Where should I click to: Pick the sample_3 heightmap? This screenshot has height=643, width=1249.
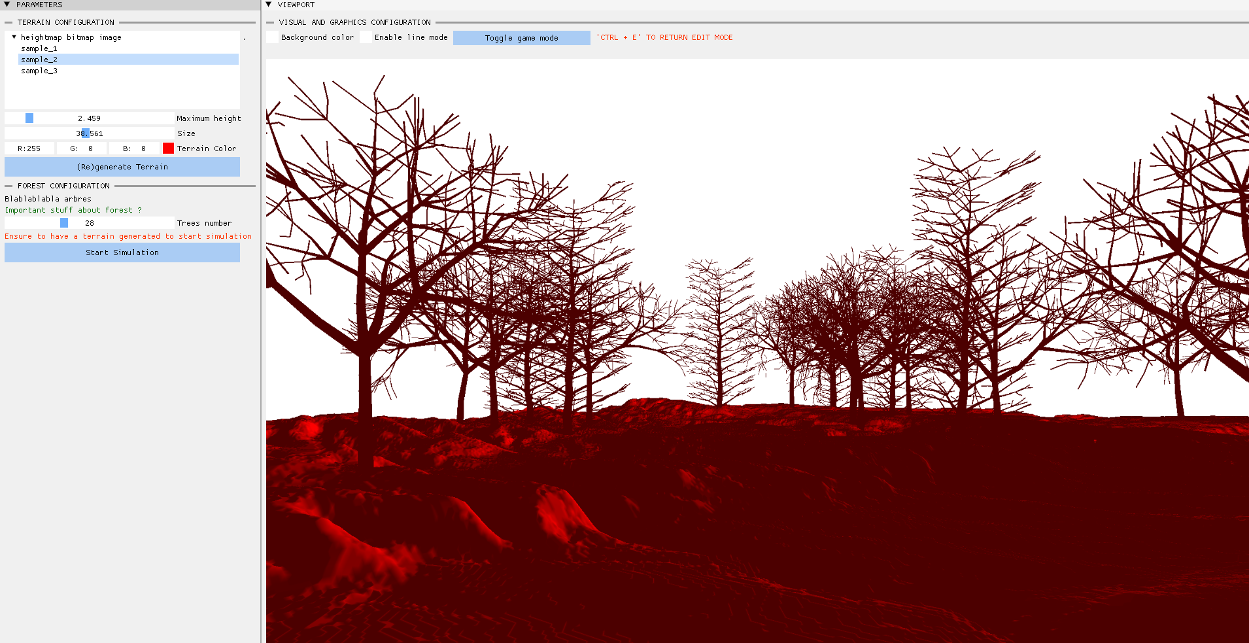tap(39, 71)
